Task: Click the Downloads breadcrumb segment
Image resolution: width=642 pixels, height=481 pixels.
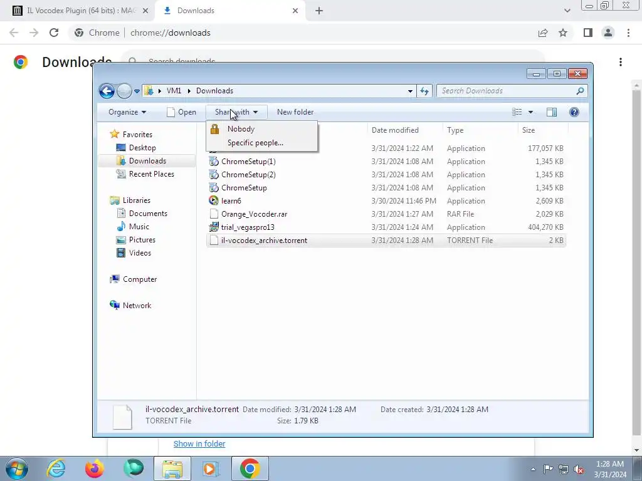Action: (214, 91)
